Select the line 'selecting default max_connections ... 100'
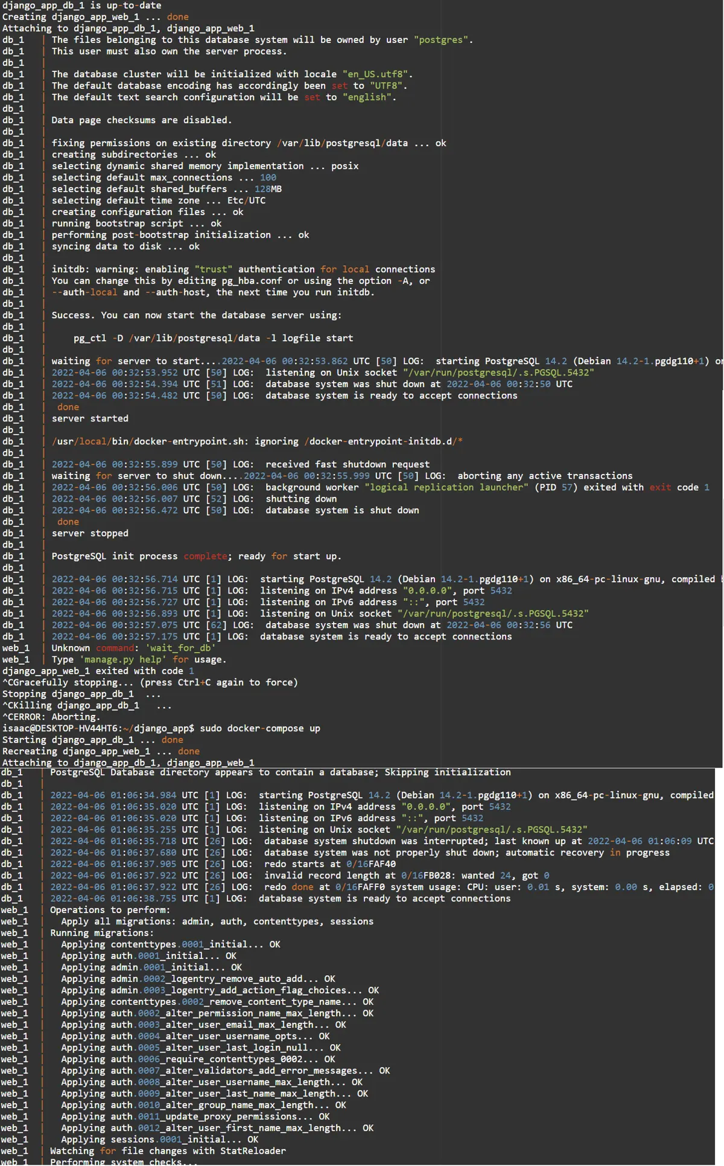Viewport: 724px width, 1166px height. 164,178
